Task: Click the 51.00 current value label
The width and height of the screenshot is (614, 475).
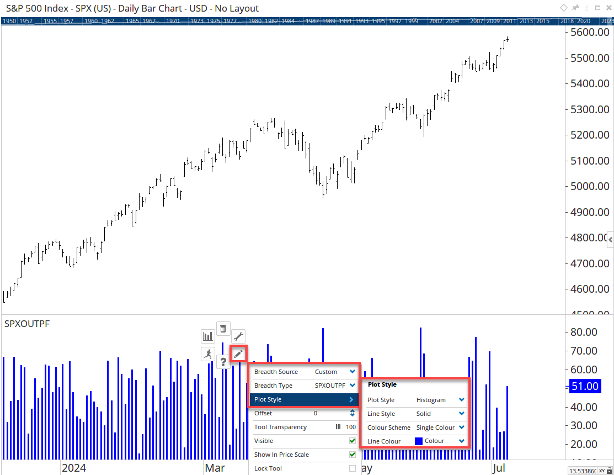Action: coord(585,386)
